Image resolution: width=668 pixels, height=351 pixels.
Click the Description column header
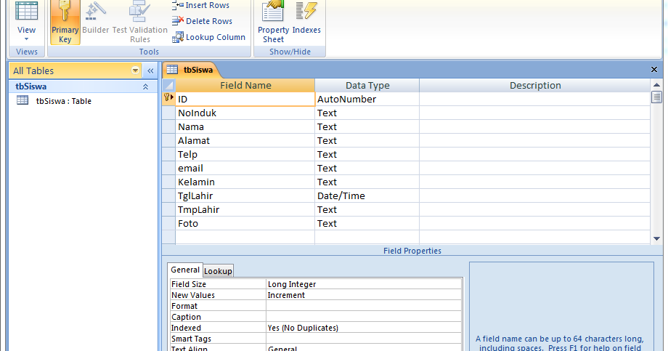click(535, 85)
